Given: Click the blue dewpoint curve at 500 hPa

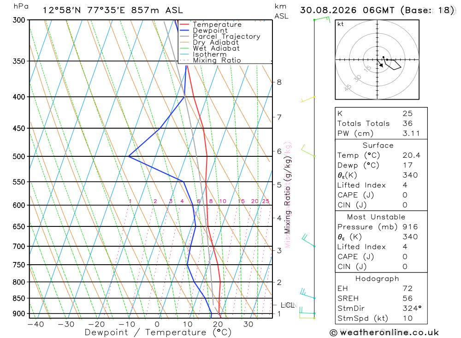Looking at the screenshot, I should 129,156.
